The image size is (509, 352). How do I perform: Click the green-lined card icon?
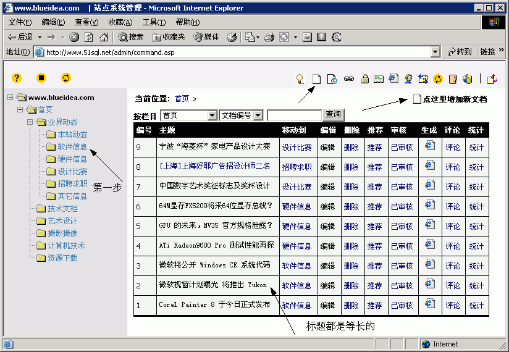379,79
